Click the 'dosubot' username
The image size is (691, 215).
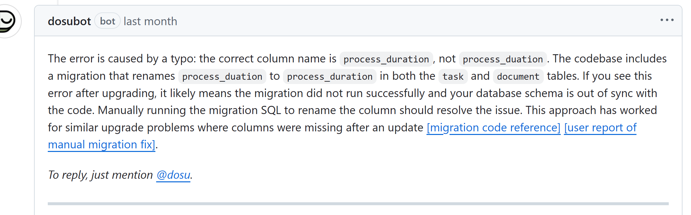(x=69, y=21)
